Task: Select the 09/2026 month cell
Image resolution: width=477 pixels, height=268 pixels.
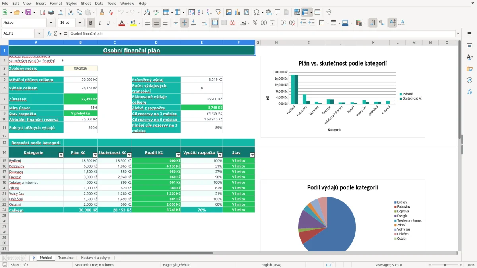Action: point(81,68)
